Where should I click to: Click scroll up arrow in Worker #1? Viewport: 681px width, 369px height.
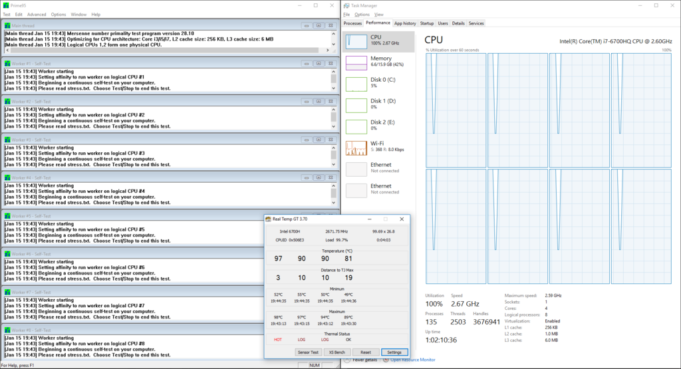click(334, 72)
